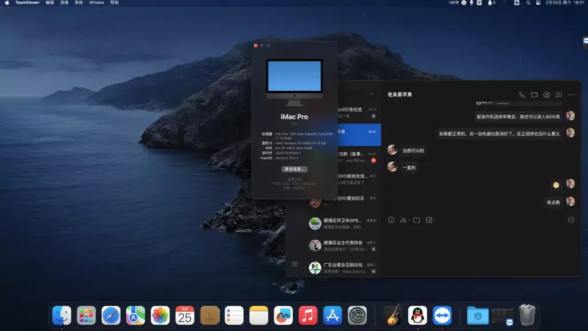This screenshot has width=588, height=331.
Task: Open the three-dot more options in QQ chat
Action: (571, 95)
